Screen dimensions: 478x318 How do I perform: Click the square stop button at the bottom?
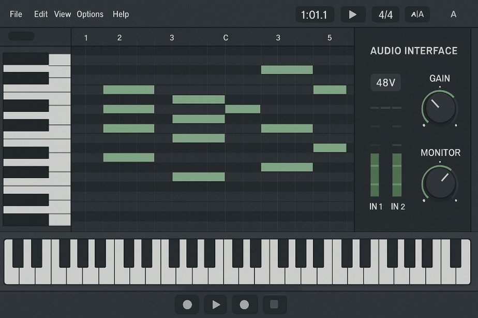[274, 305]
